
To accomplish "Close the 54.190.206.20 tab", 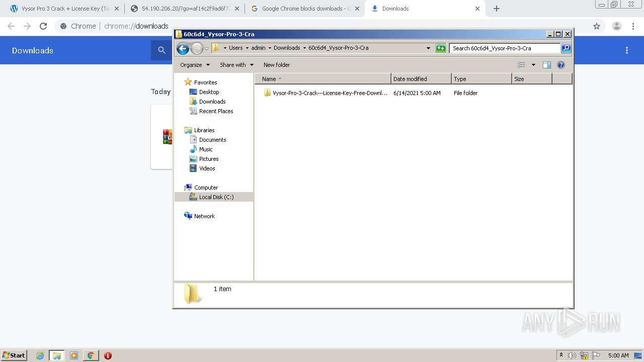I will (237, 9).
